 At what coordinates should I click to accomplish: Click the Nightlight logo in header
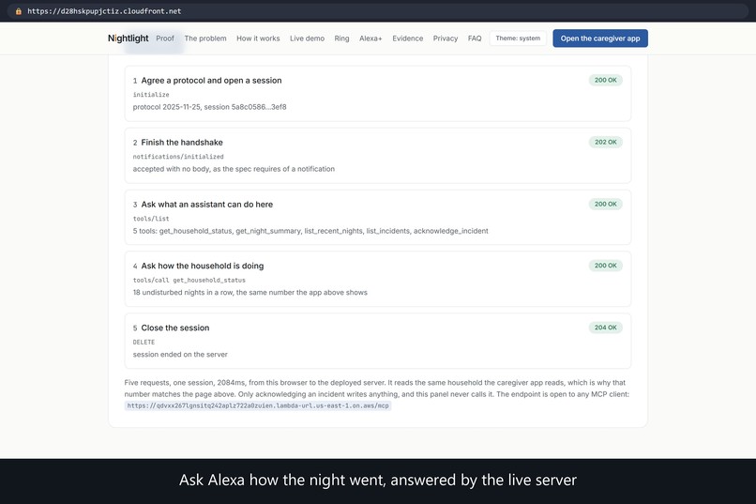(128, 38)
